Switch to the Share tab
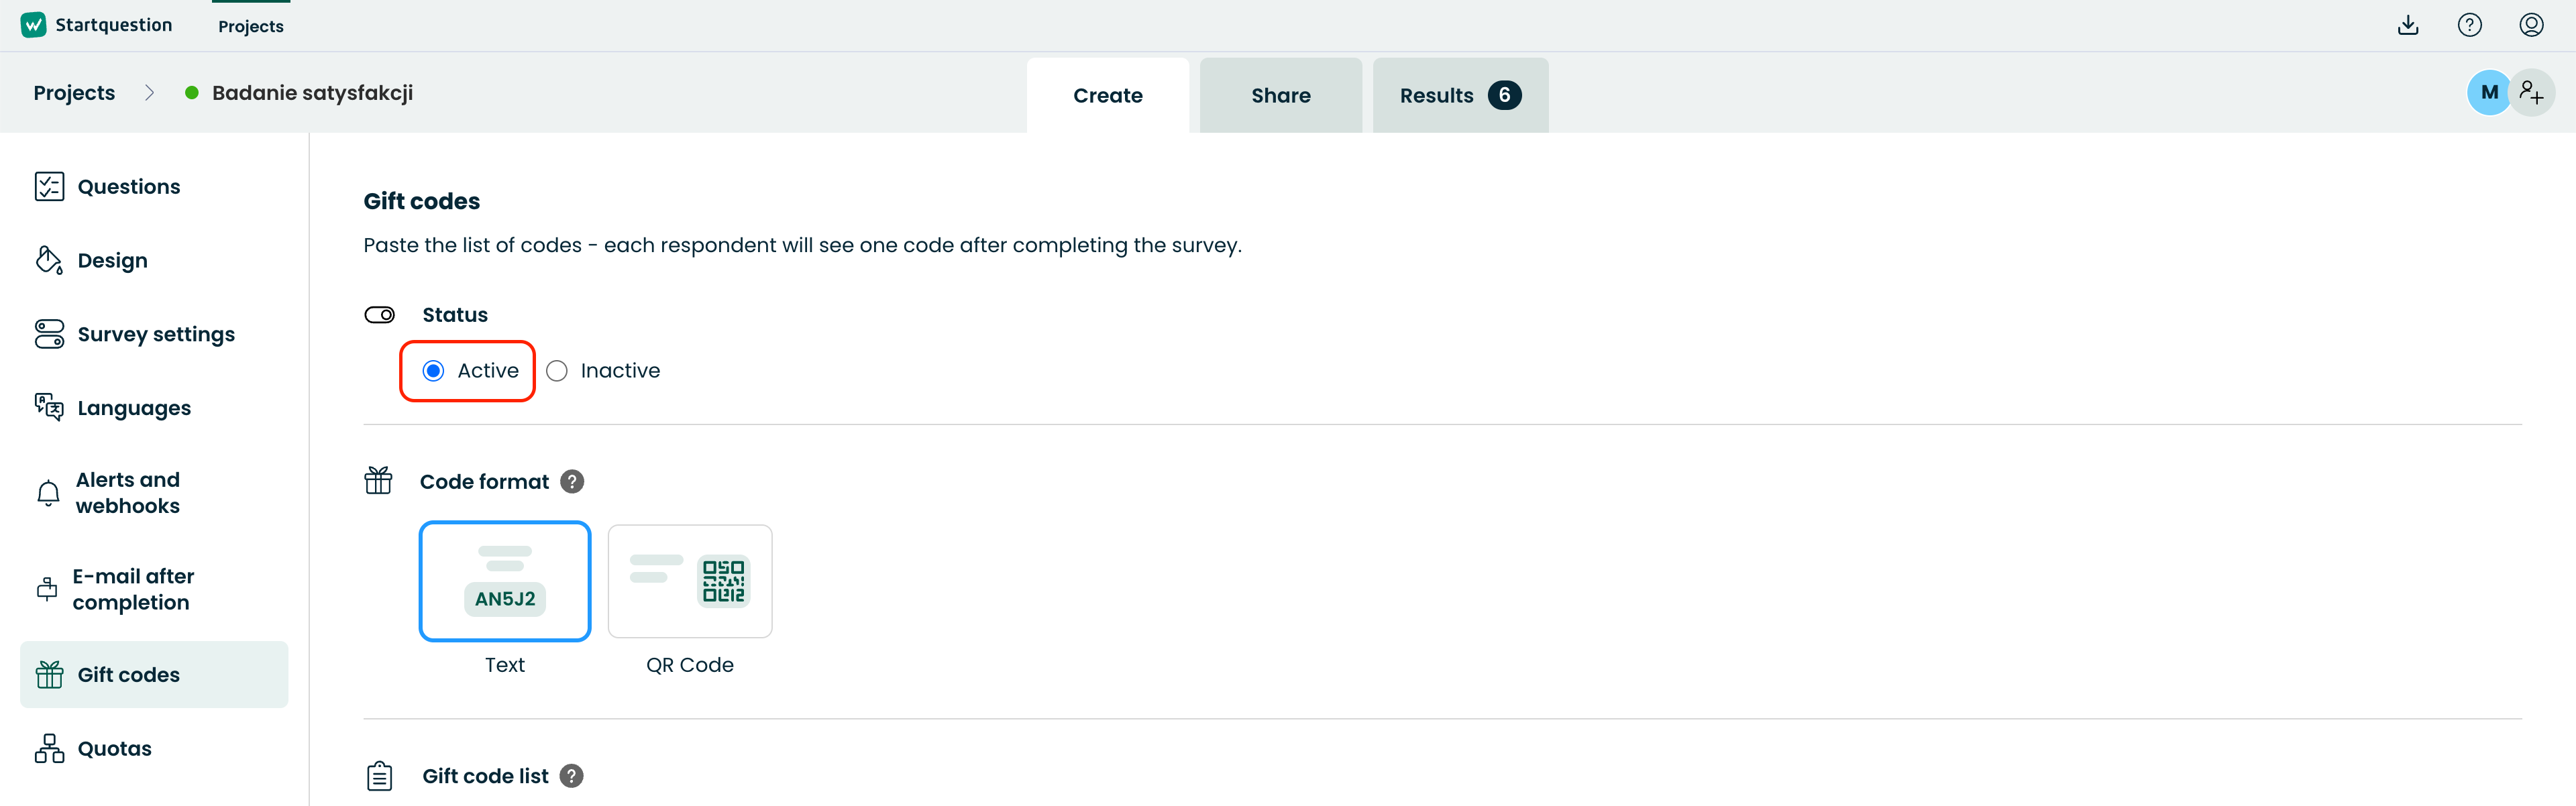Viewport: 2576px width, 806px height. tap(1280, 95)
